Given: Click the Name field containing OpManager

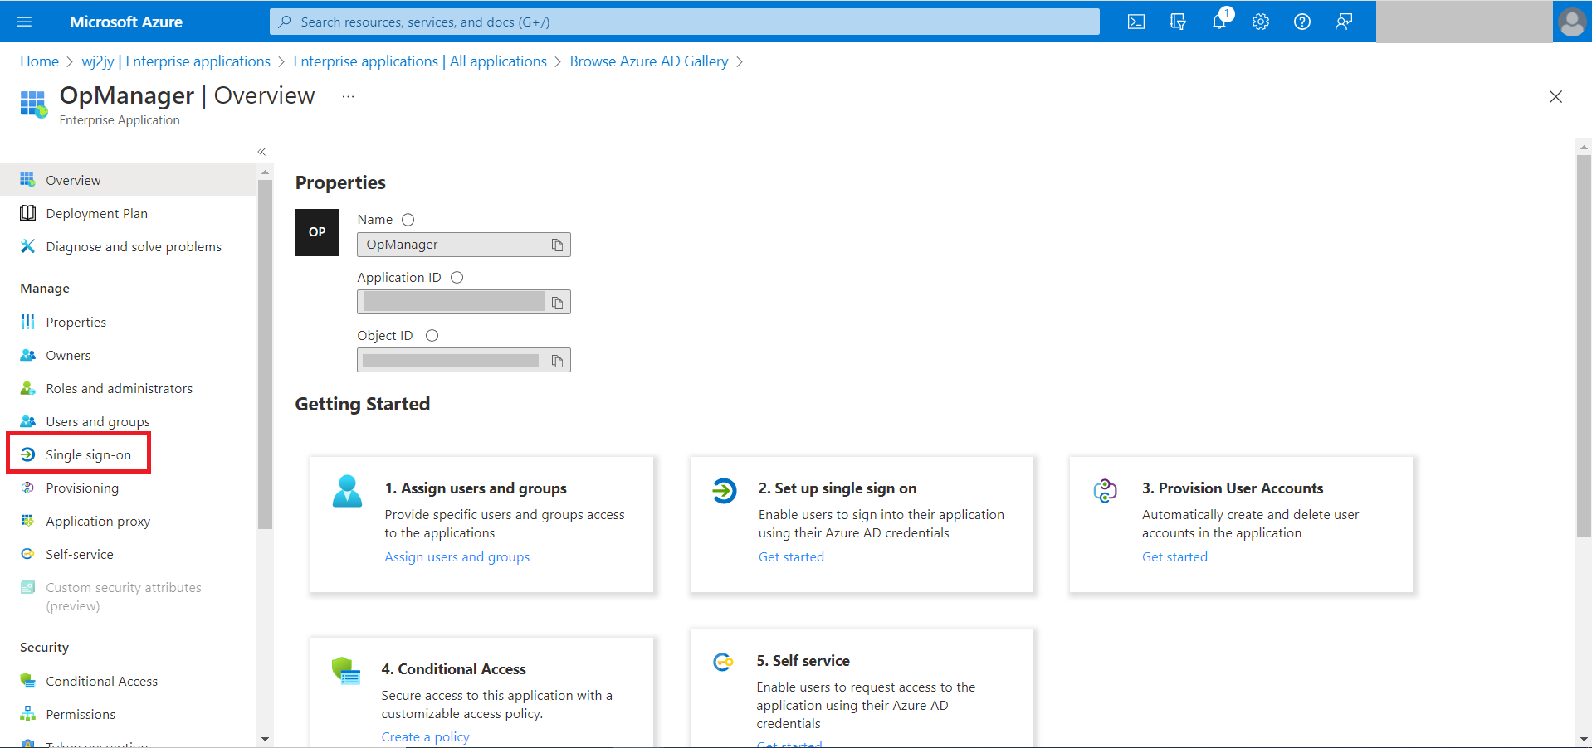Looking at the screenshot, I should [464, 245].
